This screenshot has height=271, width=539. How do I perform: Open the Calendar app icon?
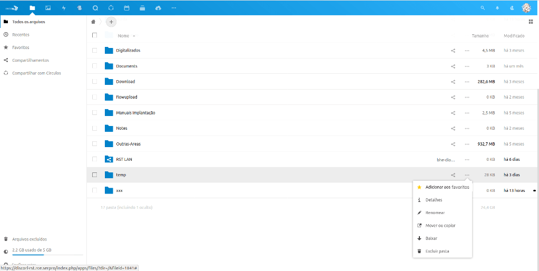[x=126, y=8]
